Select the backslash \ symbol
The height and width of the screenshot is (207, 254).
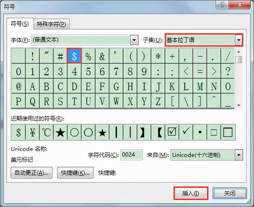186,101
